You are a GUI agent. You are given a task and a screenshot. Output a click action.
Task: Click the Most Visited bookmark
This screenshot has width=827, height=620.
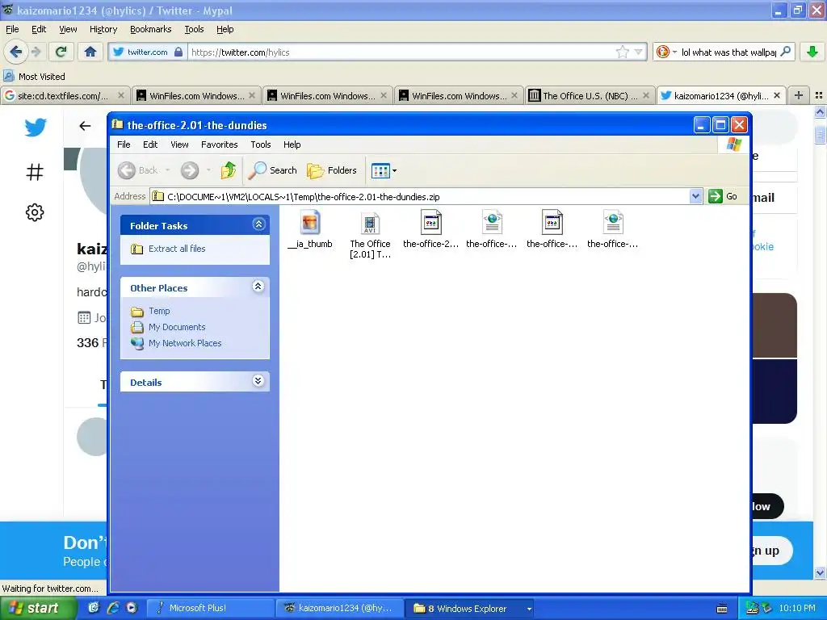pyautogui.click(x=34, y=77)
